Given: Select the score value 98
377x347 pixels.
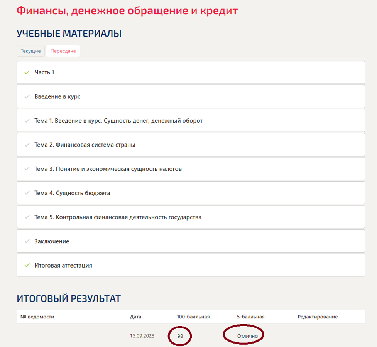Looking at the screenshot, I should (180, 336).
